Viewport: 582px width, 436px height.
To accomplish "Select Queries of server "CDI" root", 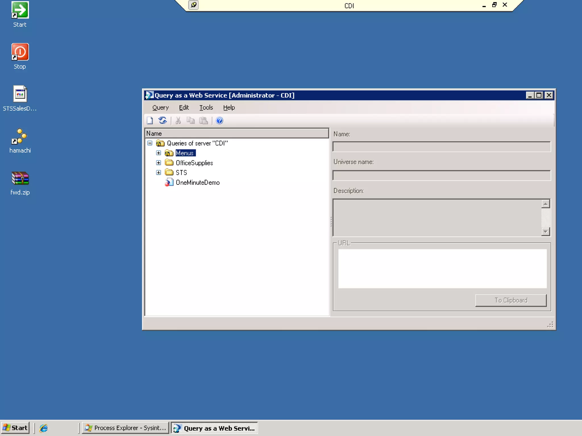I will pos(197,143).
